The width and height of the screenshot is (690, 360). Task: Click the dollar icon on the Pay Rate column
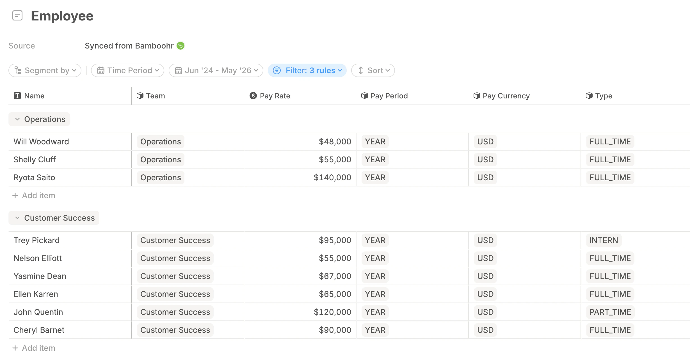coord(253,96)
